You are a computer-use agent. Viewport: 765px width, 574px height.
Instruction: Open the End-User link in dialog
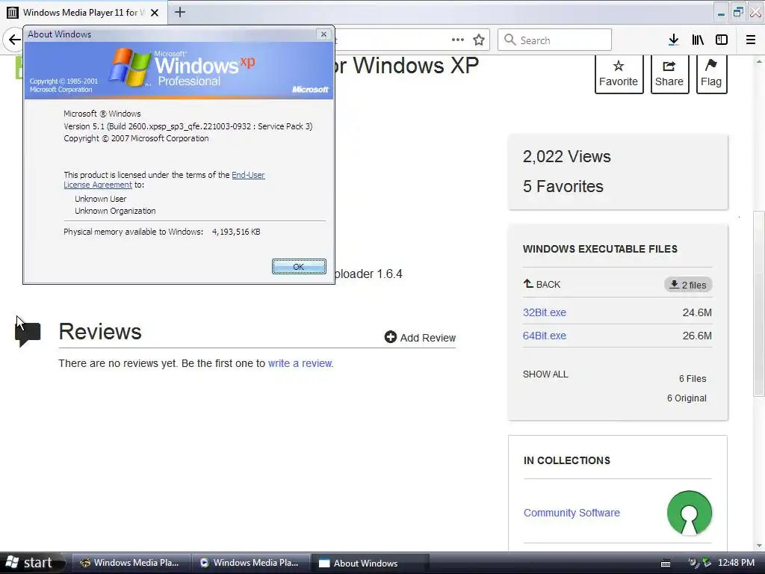248,175
